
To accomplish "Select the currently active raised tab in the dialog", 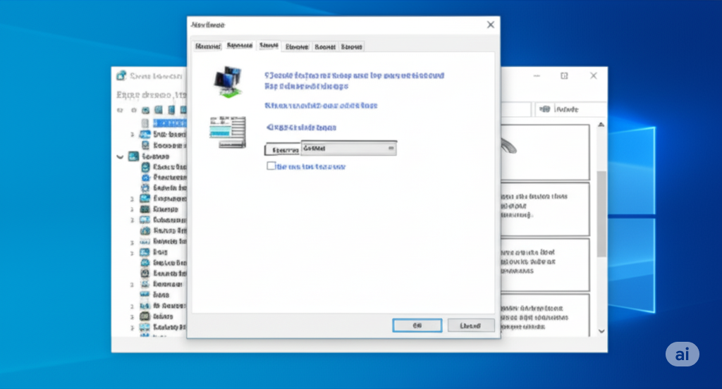I will (x=269, y=45).
